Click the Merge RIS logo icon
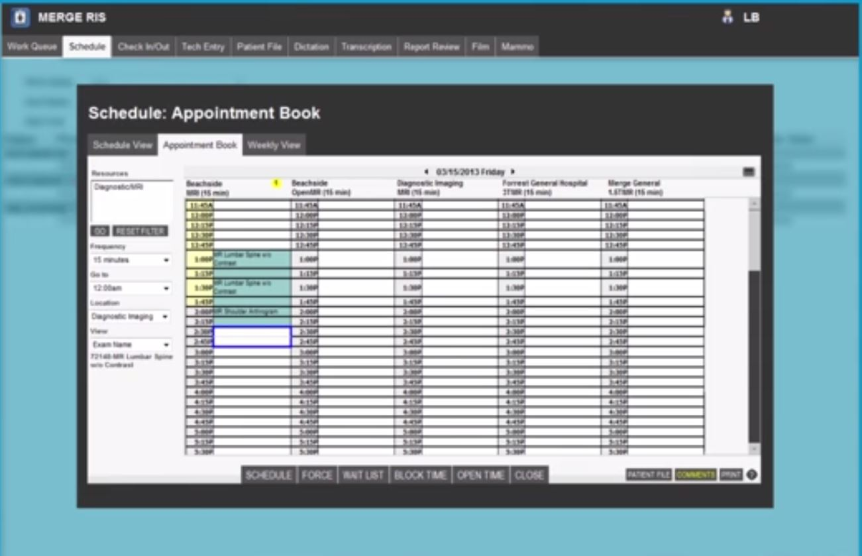862x556 pixels. coord(20,18)
